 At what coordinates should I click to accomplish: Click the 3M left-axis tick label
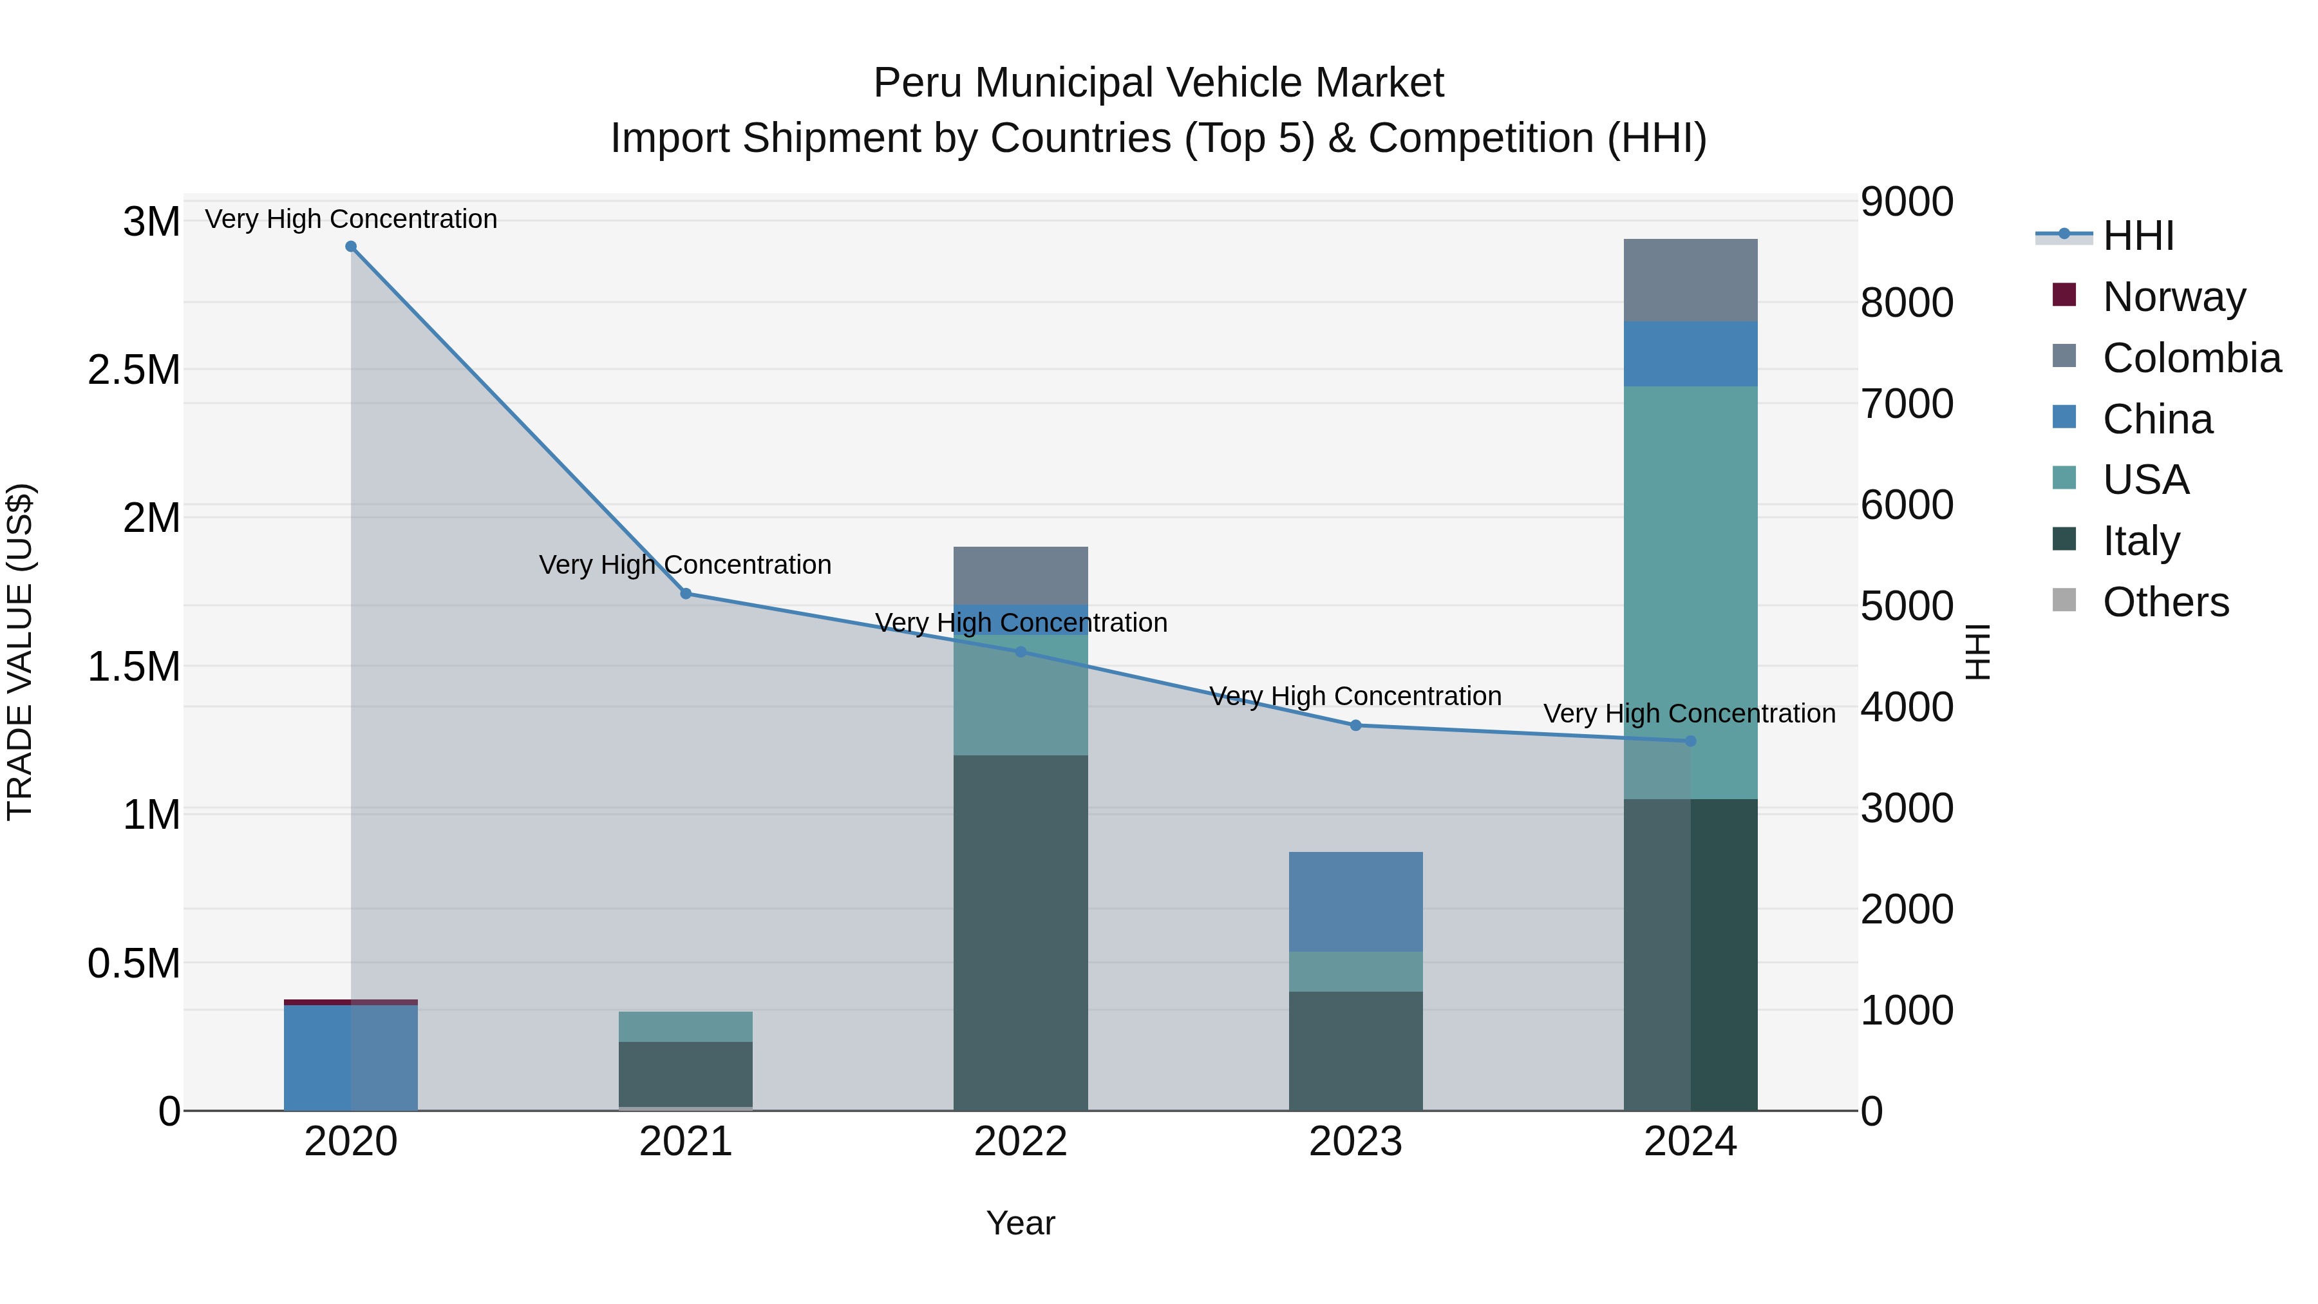[x=151, y=222]
